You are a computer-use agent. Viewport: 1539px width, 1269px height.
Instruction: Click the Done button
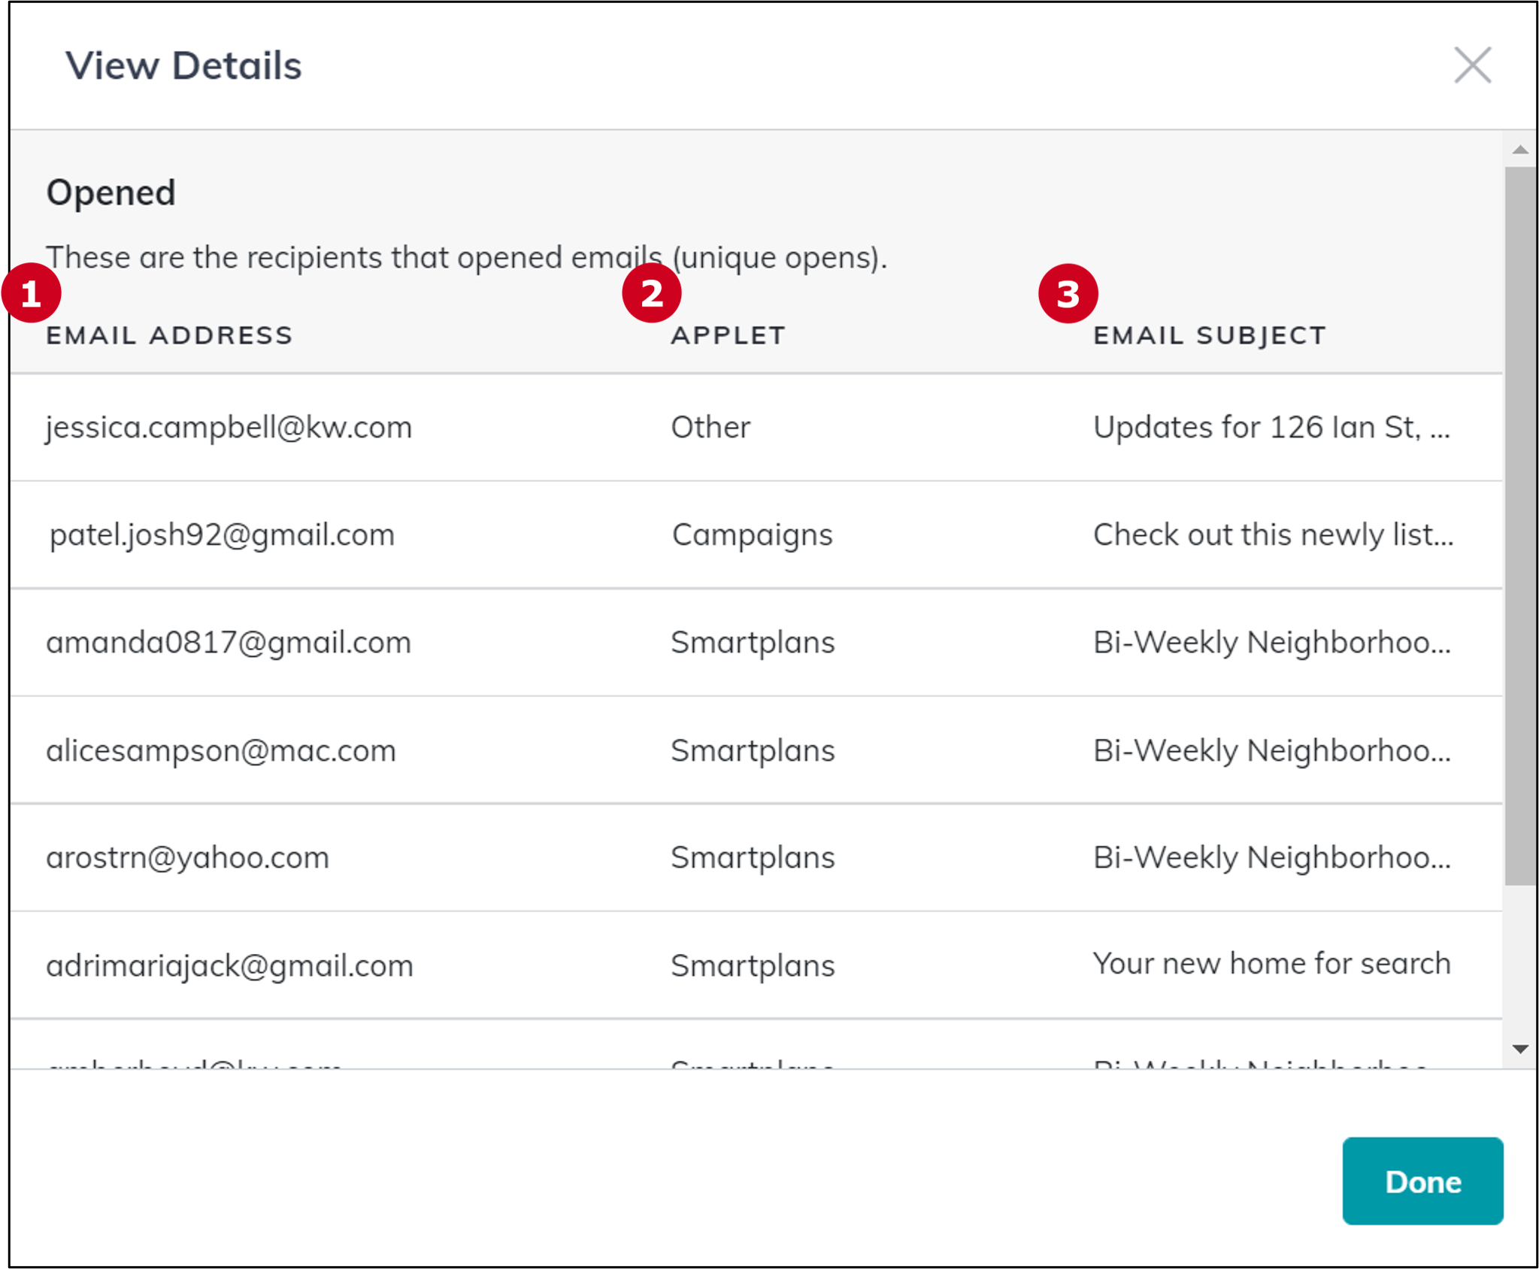click(1422, 1181)
